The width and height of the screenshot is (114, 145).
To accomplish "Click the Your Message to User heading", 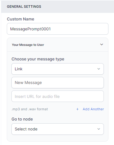I will (28, 45).
